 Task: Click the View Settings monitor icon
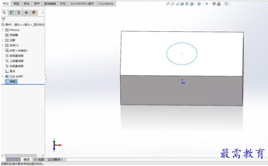(x=226, y=4)
